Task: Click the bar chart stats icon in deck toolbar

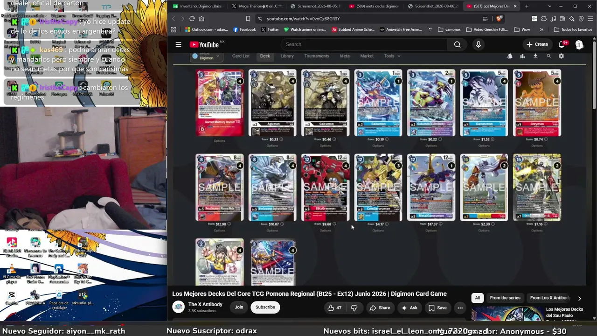Action: [522, 56]
